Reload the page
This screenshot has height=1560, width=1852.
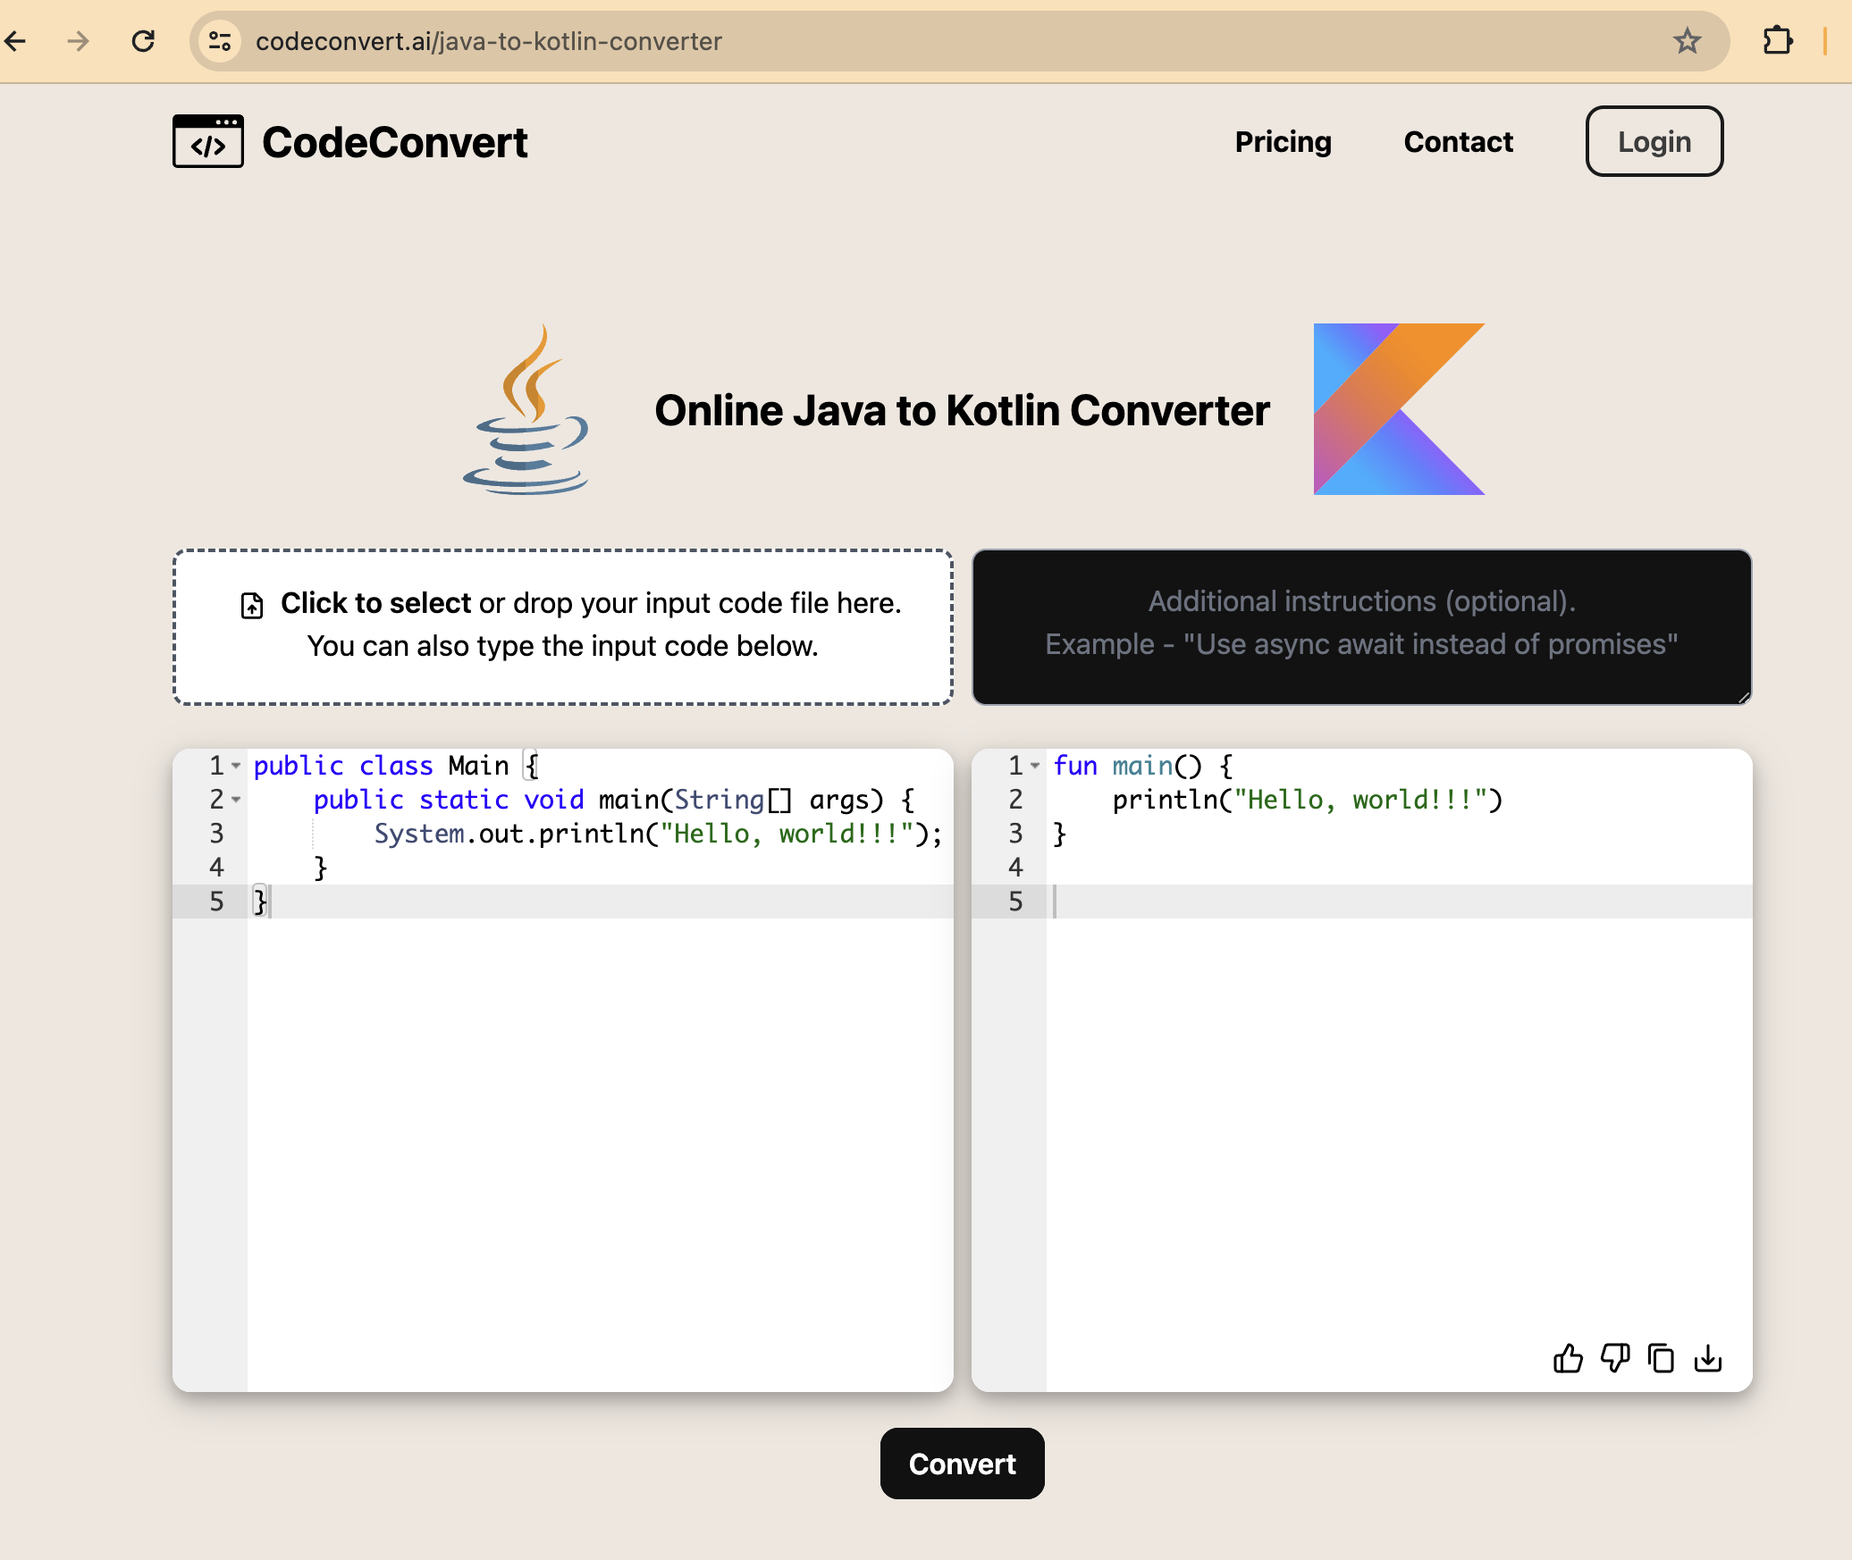(143, 41)
